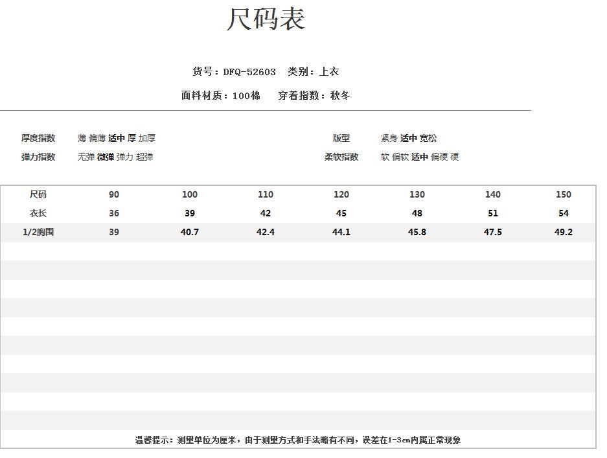
Task: Click the 尺码表 title heading
Action: [266, 19]
